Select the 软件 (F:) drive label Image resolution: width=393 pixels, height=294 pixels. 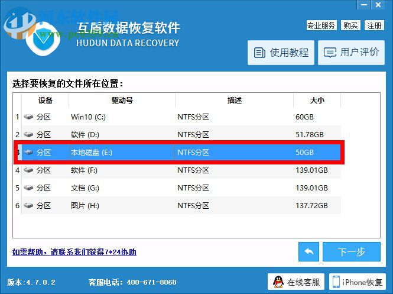tap(84, 170)
